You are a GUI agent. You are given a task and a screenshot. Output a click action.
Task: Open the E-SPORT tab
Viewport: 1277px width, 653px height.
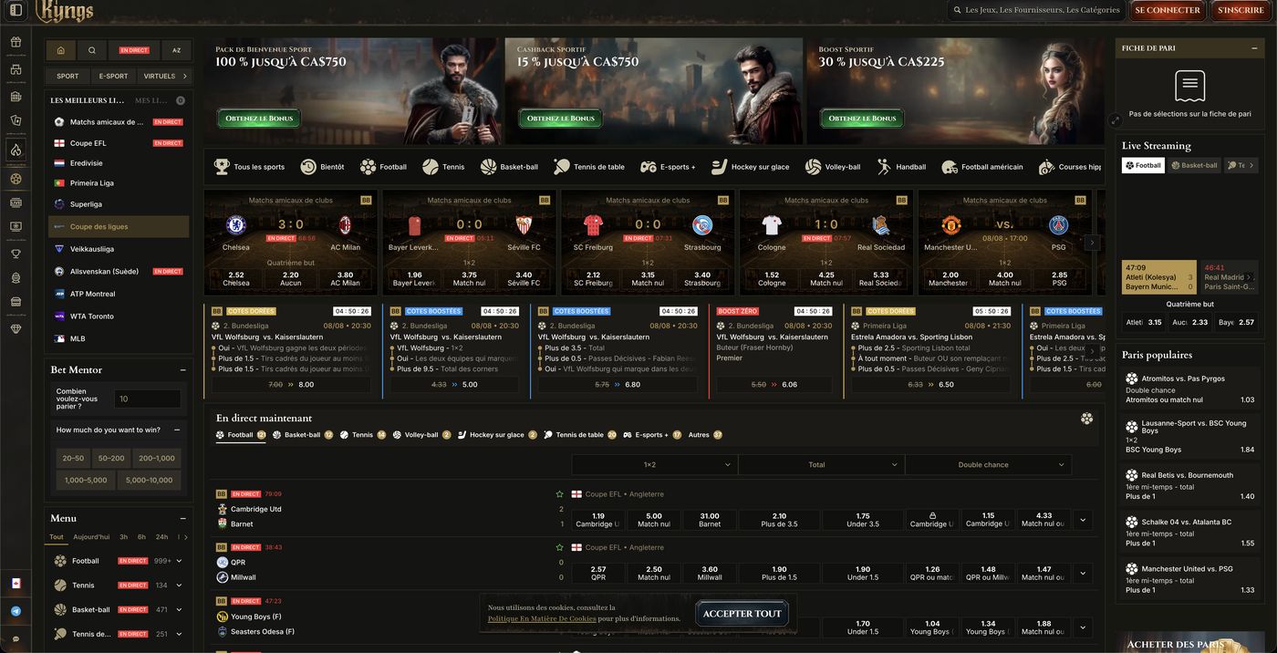tap(113, 76)
